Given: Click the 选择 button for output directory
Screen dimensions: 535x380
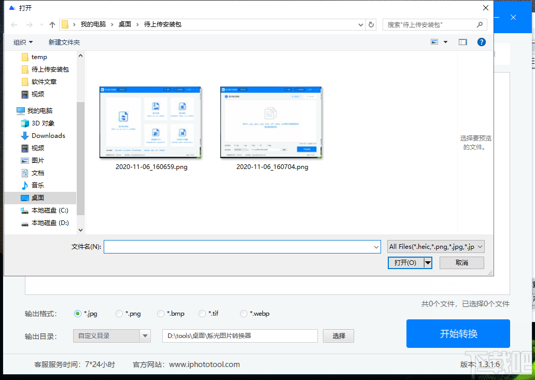Looking at the screenshot, I should coord(339,336).
